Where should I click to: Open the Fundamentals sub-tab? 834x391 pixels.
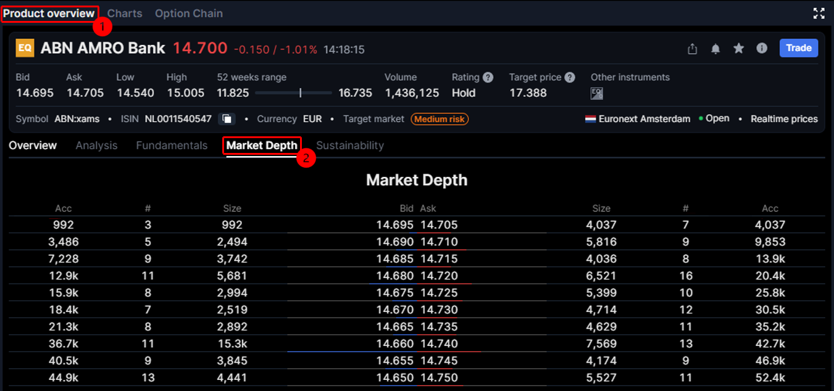coord(172,146)
